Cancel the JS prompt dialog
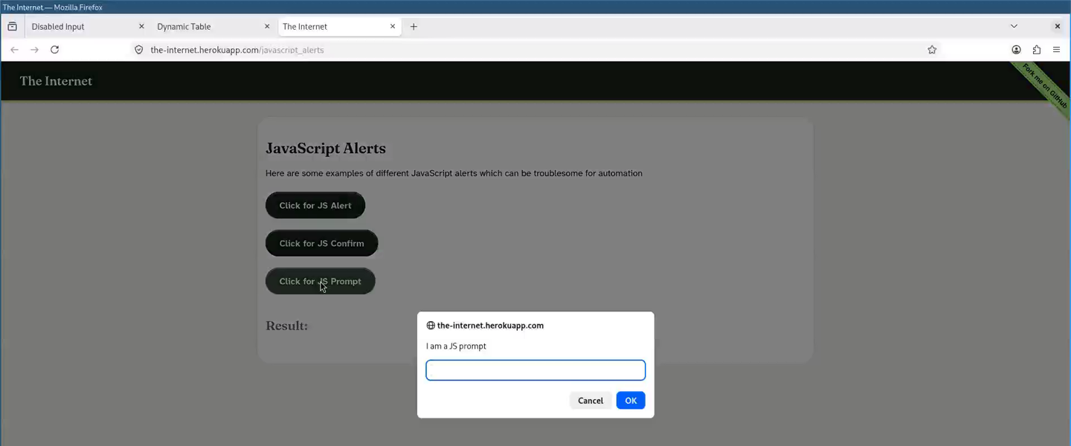The height and width of the screenshot is (446, 1071). 591,401
